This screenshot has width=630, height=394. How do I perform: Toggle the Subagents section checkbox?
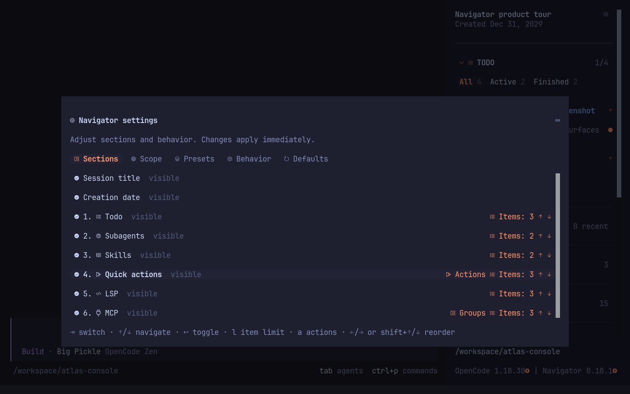[77, 236]
